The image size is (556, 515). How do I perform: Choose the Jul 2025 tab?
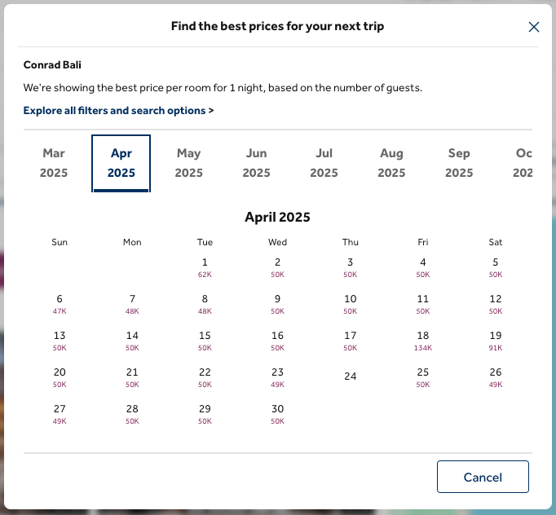pos(324,163)
